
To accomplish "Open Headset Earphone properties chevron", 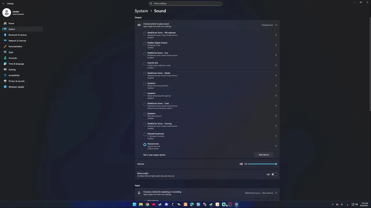I will [x=276, y=136].
